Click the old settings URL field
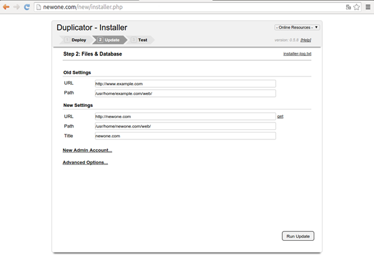Viewport: 374px width, 255px height. coord(185,83)
